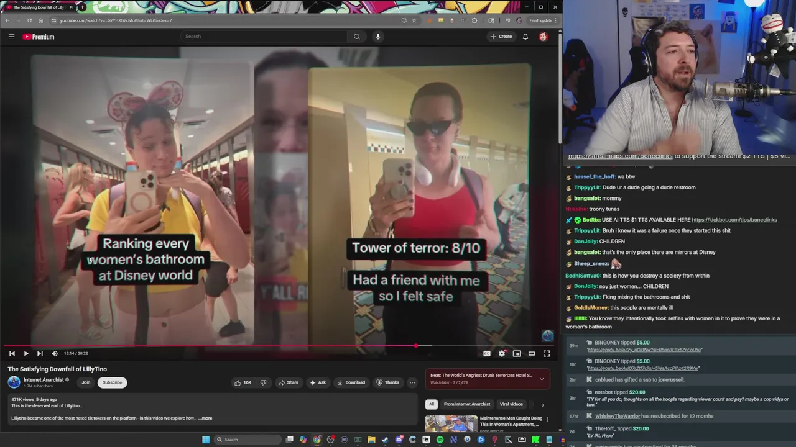The height and width of the screenshot is (447, 796).
Task: Click hassel_the_hoff username in chat
Action: tap(594, 177)
